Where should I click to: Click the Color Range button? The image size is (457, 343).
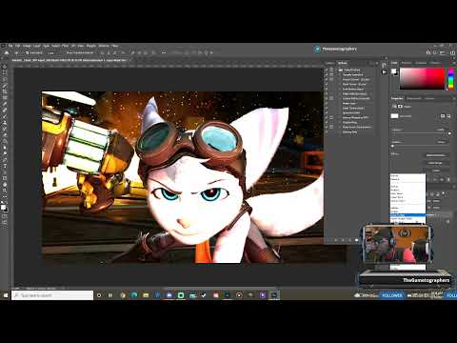pos(436,163)
